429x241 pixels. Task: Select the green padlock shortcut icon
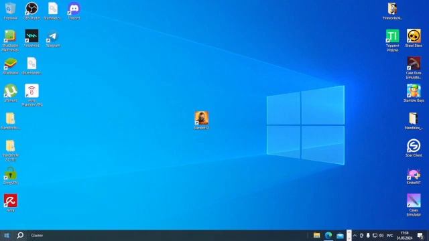pyautogui.click(x=11, y=173)
